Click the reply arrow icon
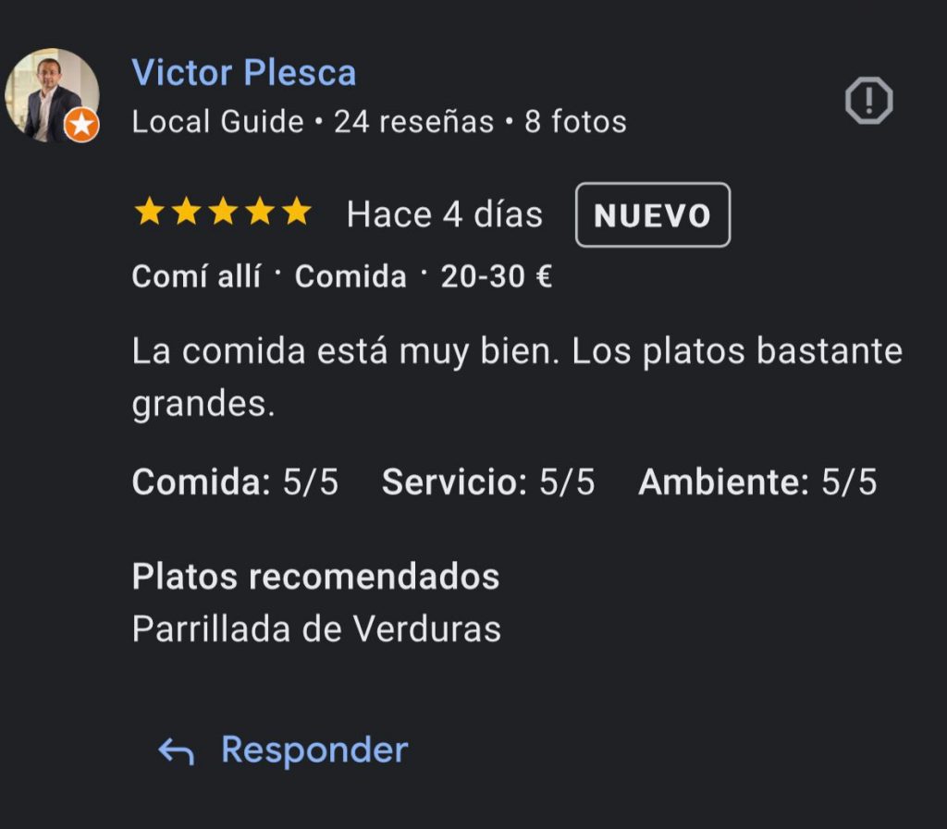The image size is (947, 829). pyautogui.click(x=175, y=751)
